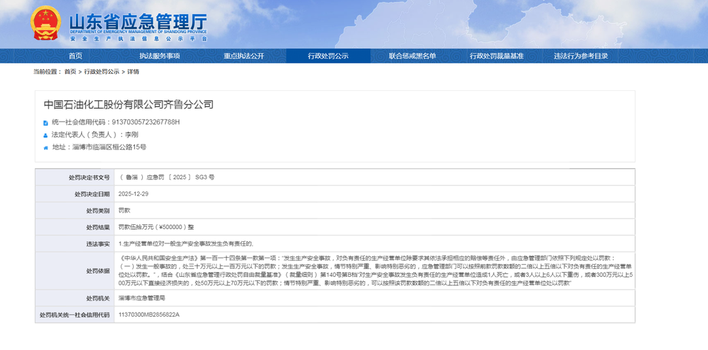Image resolution: width=708 pixels, height=350 pixels.
Task: Click the 行政处罚公示 breadcrumb link
Action: tap(102, 72)
